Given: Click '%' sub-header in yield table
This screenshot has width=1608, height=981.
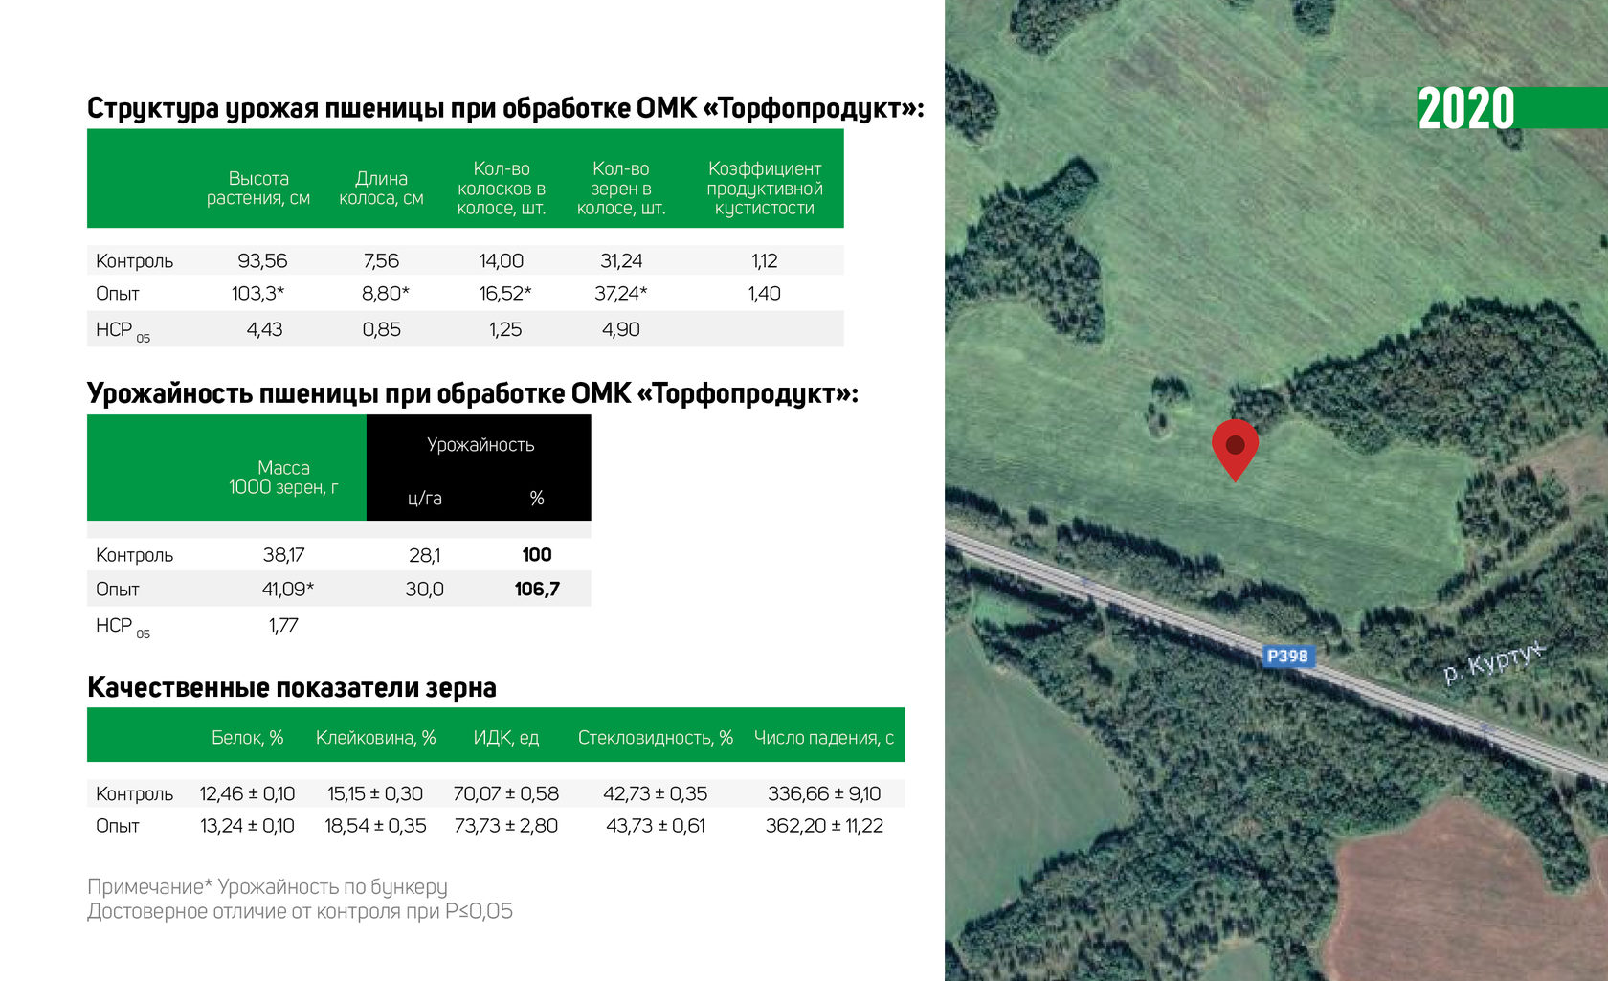Looking at the screenshot, I should pos(537,498).
